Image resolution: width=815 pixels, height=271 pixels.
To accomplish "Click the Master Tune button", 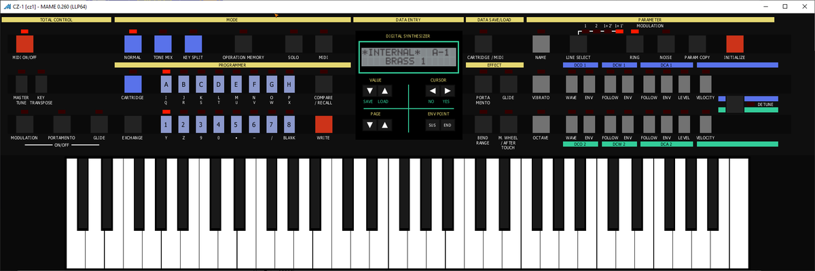I will [x=22, y=84].
